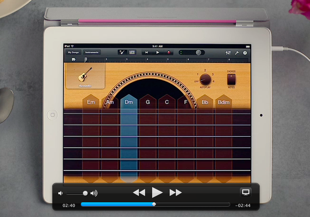310x217 pixels.
Task: Select the Acoustic guitar instrument thumbnail
Action: (x=85, y=76)
